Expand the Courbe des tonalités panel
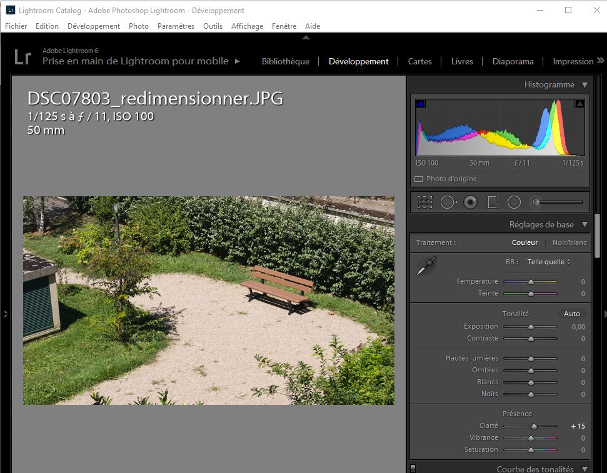The height and width of the screenshot is (473, 607). [x=584, y=469]
